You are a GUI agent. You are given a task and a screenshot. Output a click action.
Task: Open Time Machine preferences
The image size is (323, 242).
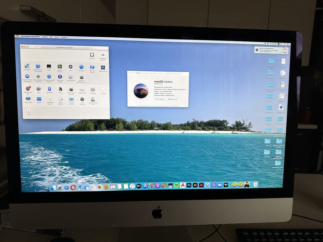82,101
